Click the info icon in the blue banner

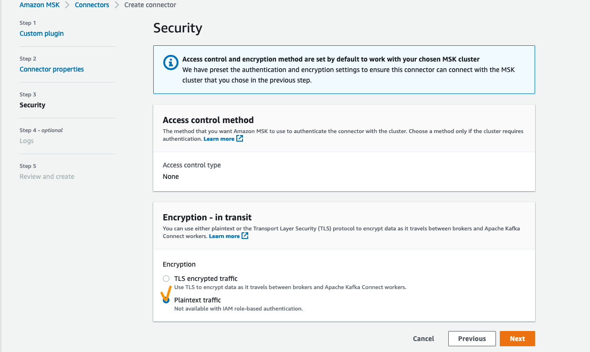point(170,63)
